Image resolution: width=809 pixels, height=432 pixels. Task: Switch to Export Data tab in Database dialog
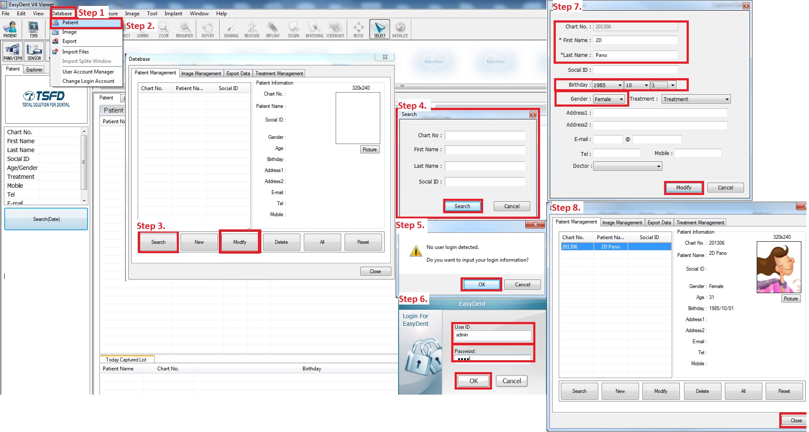tap(238, 73)
